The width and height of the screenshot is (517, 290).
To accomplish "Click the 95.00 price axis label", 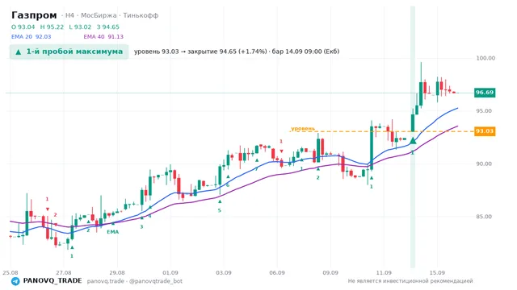I will click(x=484, y=111).
